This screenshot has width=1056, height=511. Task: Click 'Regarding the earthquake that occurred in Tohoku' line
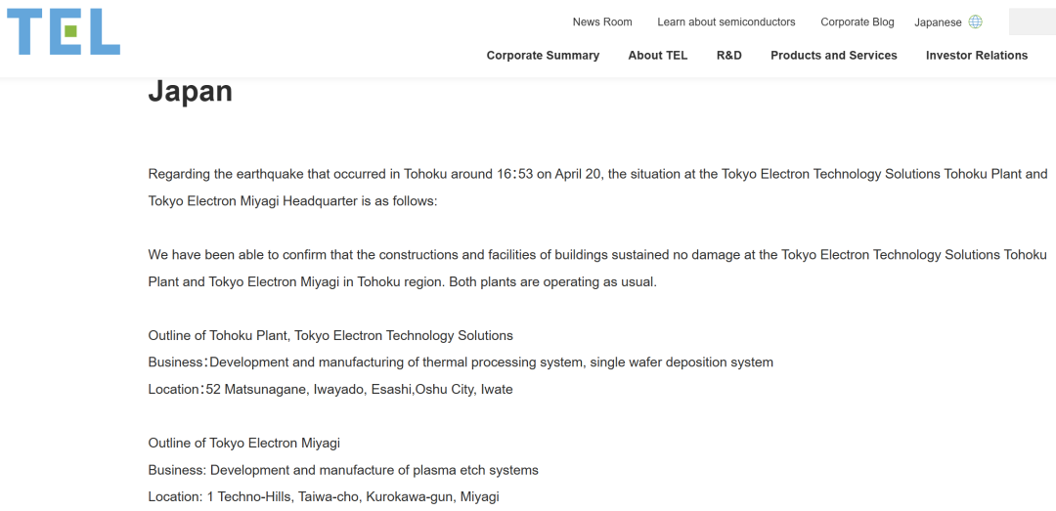pyautogui.click(x=598, y=174)
